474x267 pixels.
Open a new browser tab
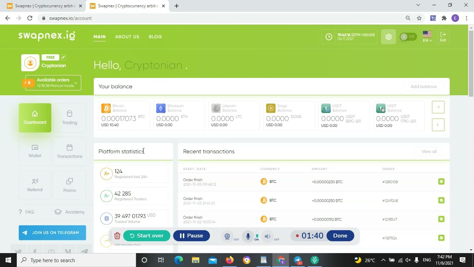tap(177, 6)
